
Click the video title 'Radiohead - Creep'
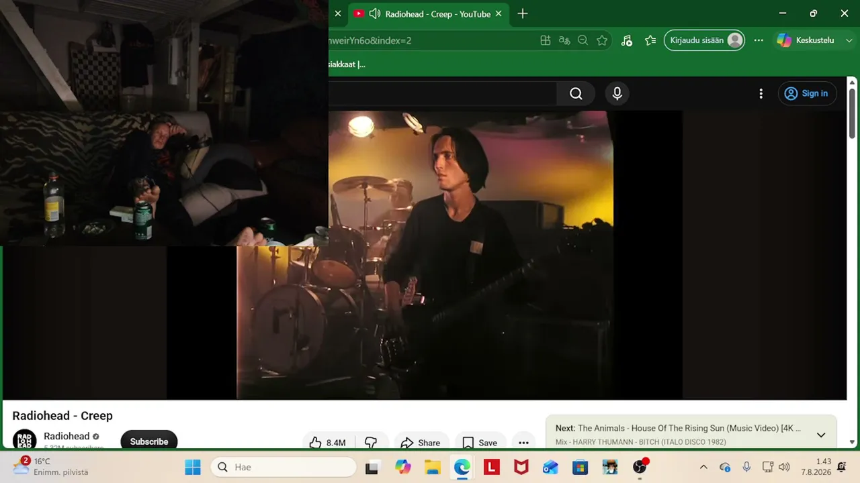pos(62,416)
